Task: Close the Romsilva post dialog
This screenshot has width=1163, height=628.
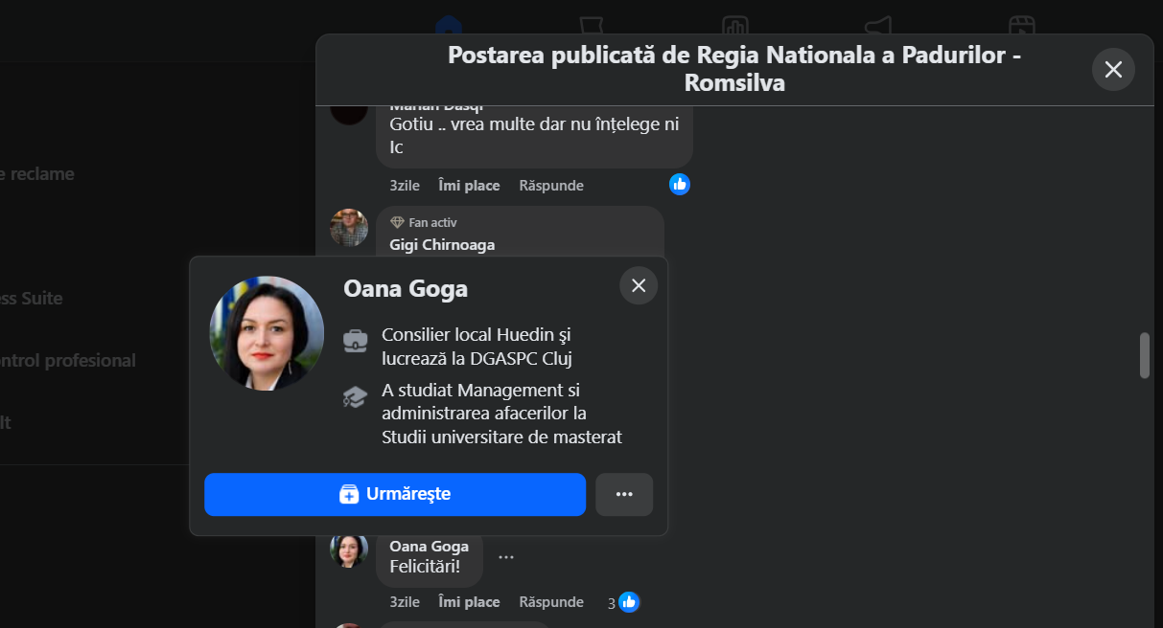Action: coord(1113,69)
